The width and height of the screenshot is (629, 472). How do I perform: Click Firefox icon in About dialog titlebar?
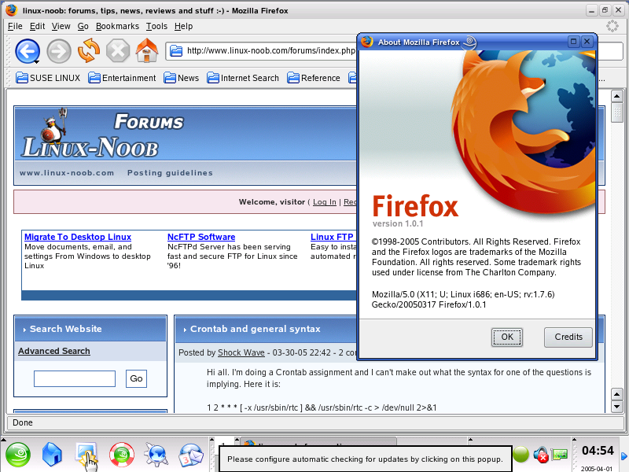[x=366, y=42]
